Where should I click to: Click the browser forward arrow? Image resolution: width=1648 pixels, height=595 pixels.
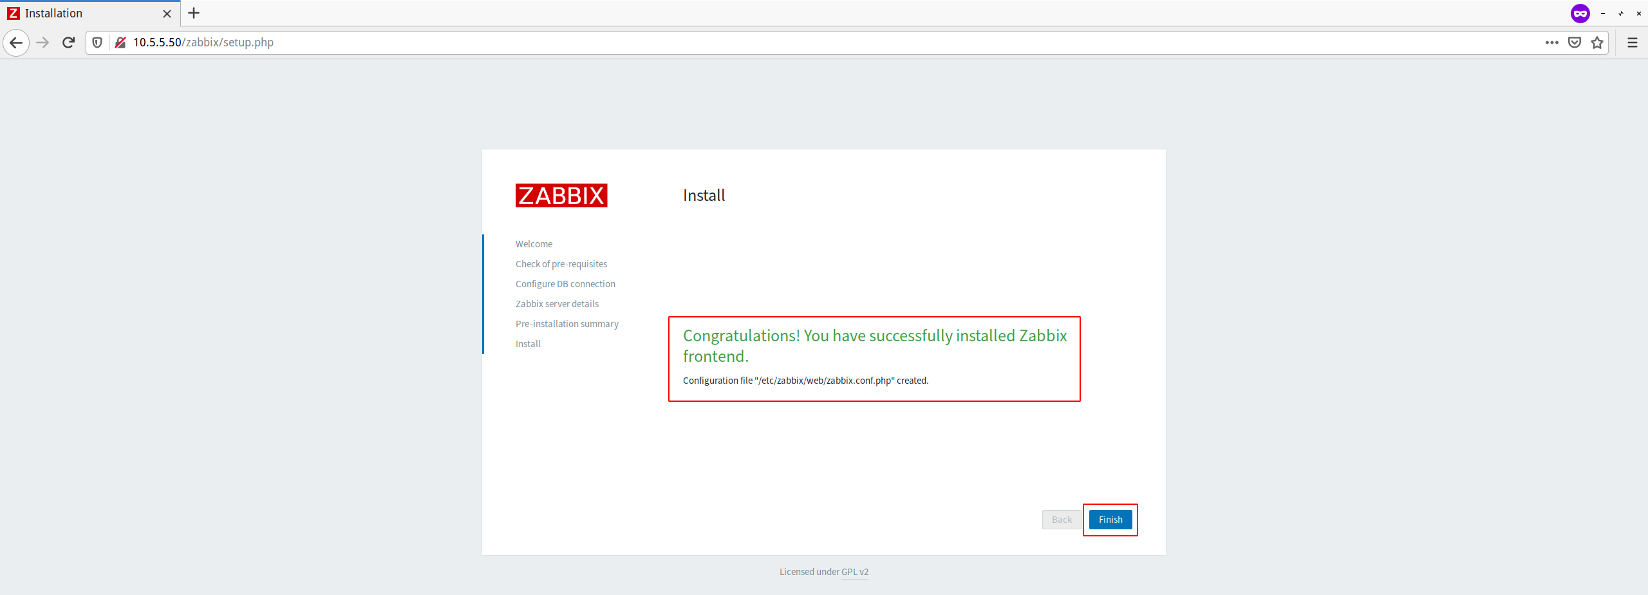(42, 42)
